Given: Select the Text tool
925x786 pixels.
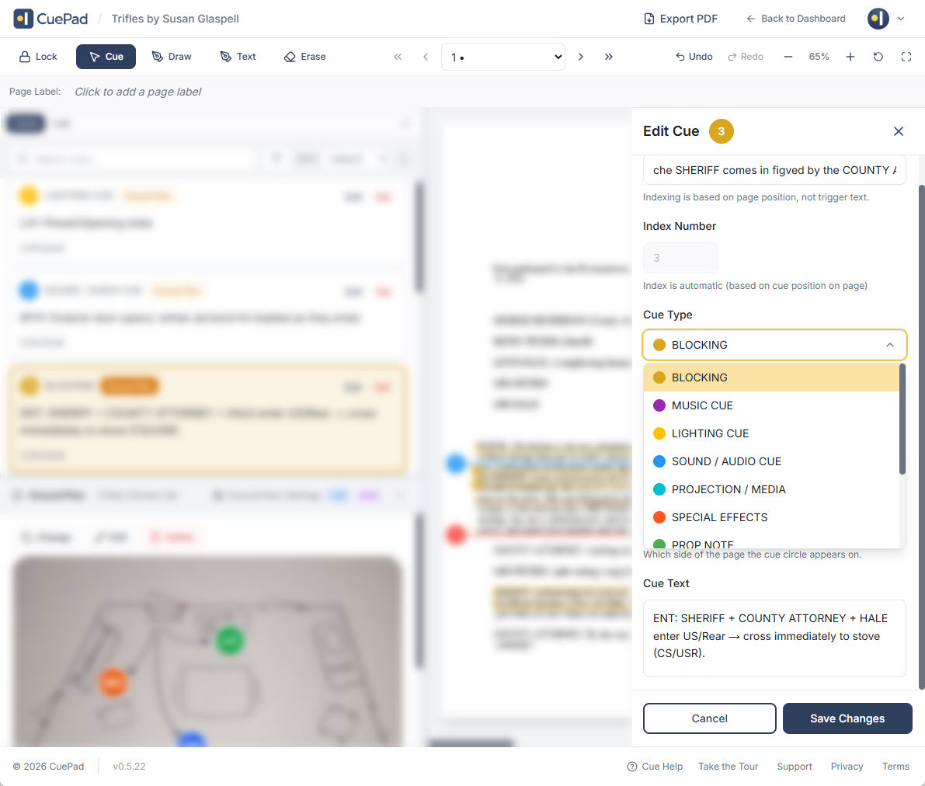Looking at the screenshot, I should (238, 57).
